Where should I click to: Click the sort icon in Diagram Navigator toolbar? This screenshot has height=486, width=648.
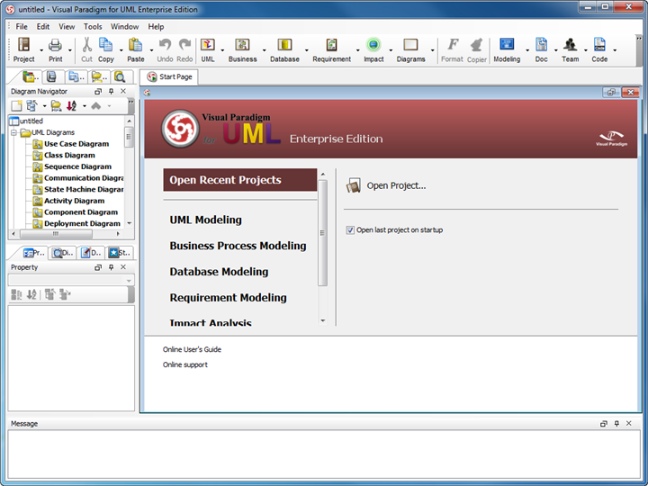point(71,106)
